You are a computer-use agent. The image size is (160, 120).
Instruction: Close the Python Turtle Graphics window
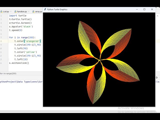tap(152, 9)
